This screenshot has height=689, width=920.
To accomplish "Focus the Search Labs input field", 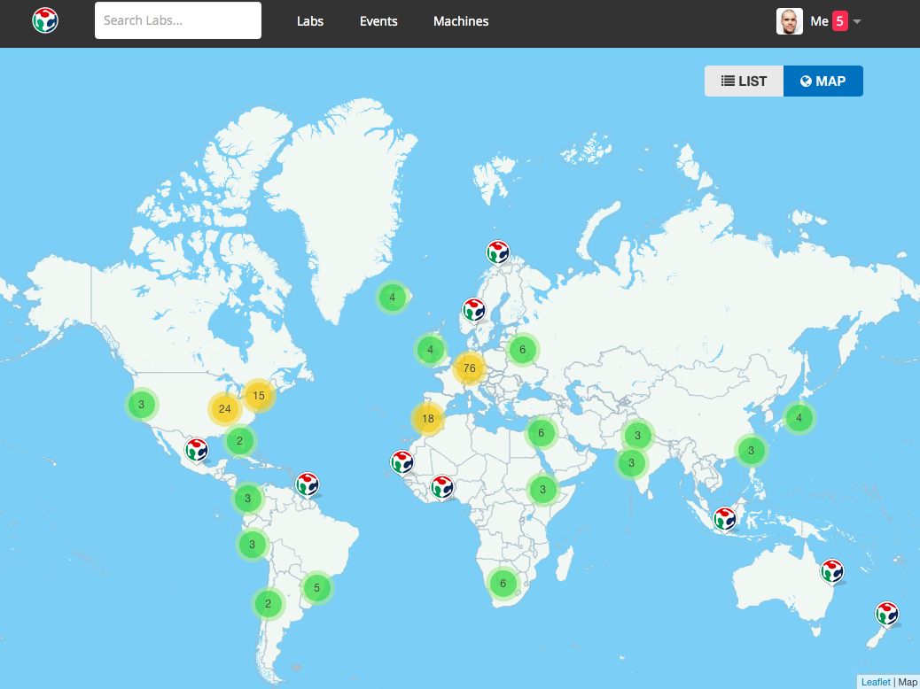I will pyautogui.click(x=178, y=20).
